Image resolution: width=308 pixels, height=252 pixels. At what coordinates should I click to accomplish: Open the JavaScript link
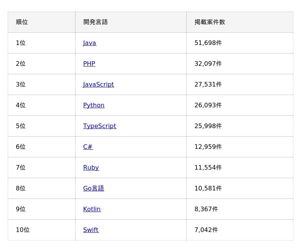pos(98,85)
